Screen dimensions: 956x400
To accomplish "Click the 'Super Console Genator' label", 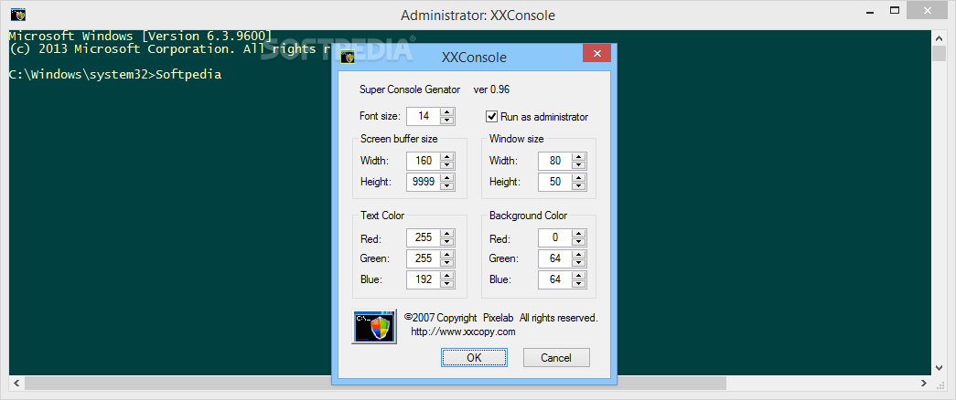I will 411,89.
